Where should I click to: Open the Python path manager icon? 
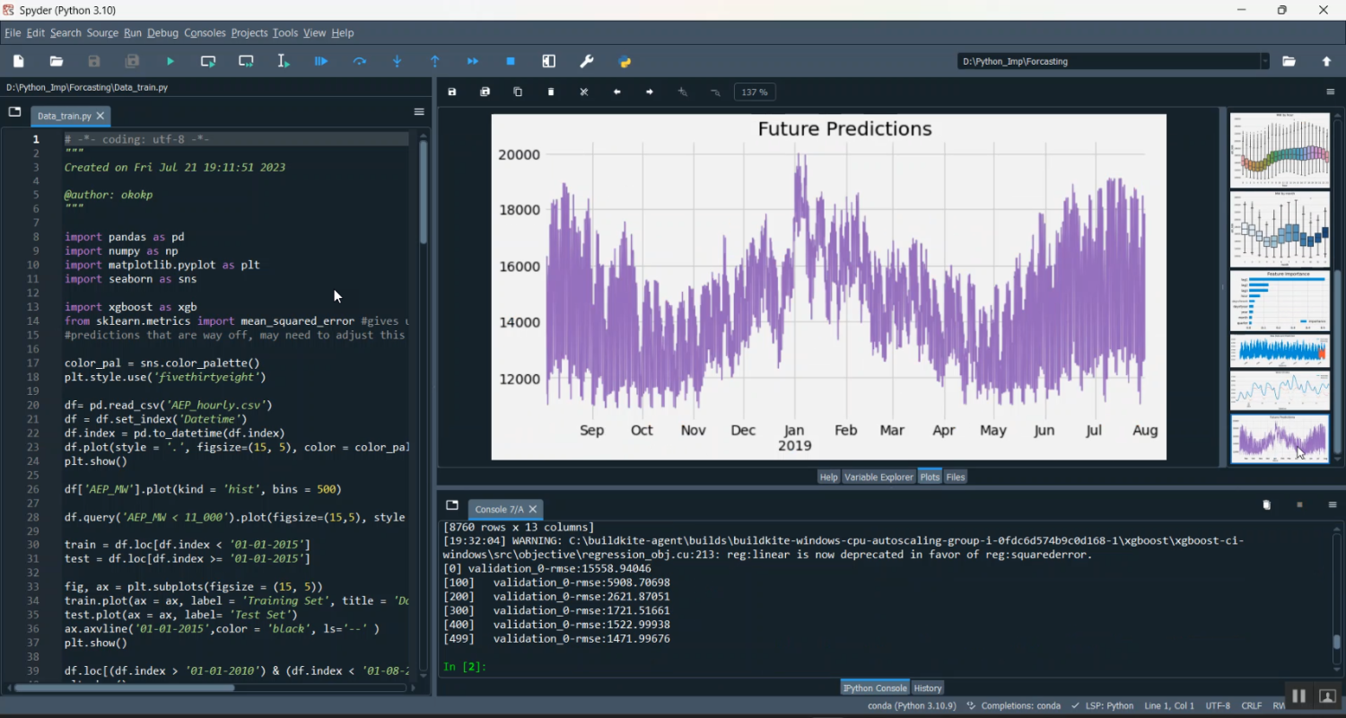click(x=625, y=61)
